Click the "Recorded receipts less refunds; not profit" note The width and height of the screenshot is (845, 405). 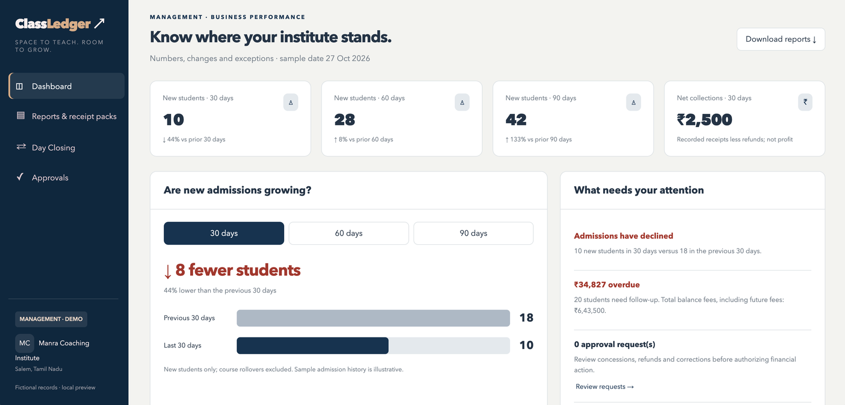(735, 140)
